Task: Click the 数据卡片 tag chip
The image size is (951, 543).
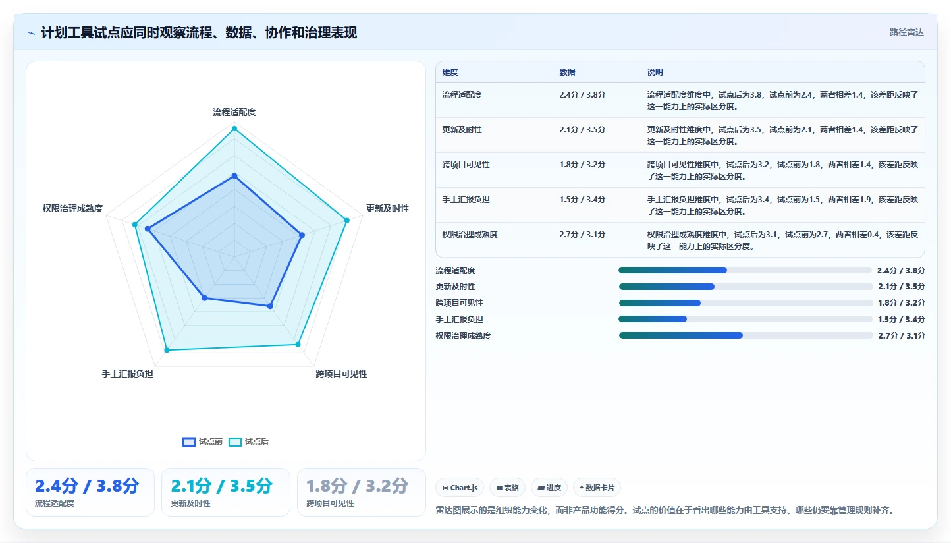Action: coord(597,488)
